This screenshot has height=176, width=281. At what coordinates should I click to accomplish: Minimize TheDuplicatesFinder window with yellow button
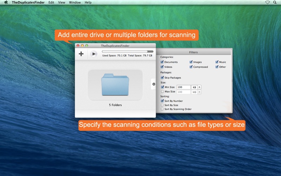point(82,46)
